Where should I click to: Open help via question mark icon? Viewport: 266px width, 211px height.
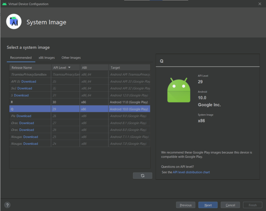7,205
